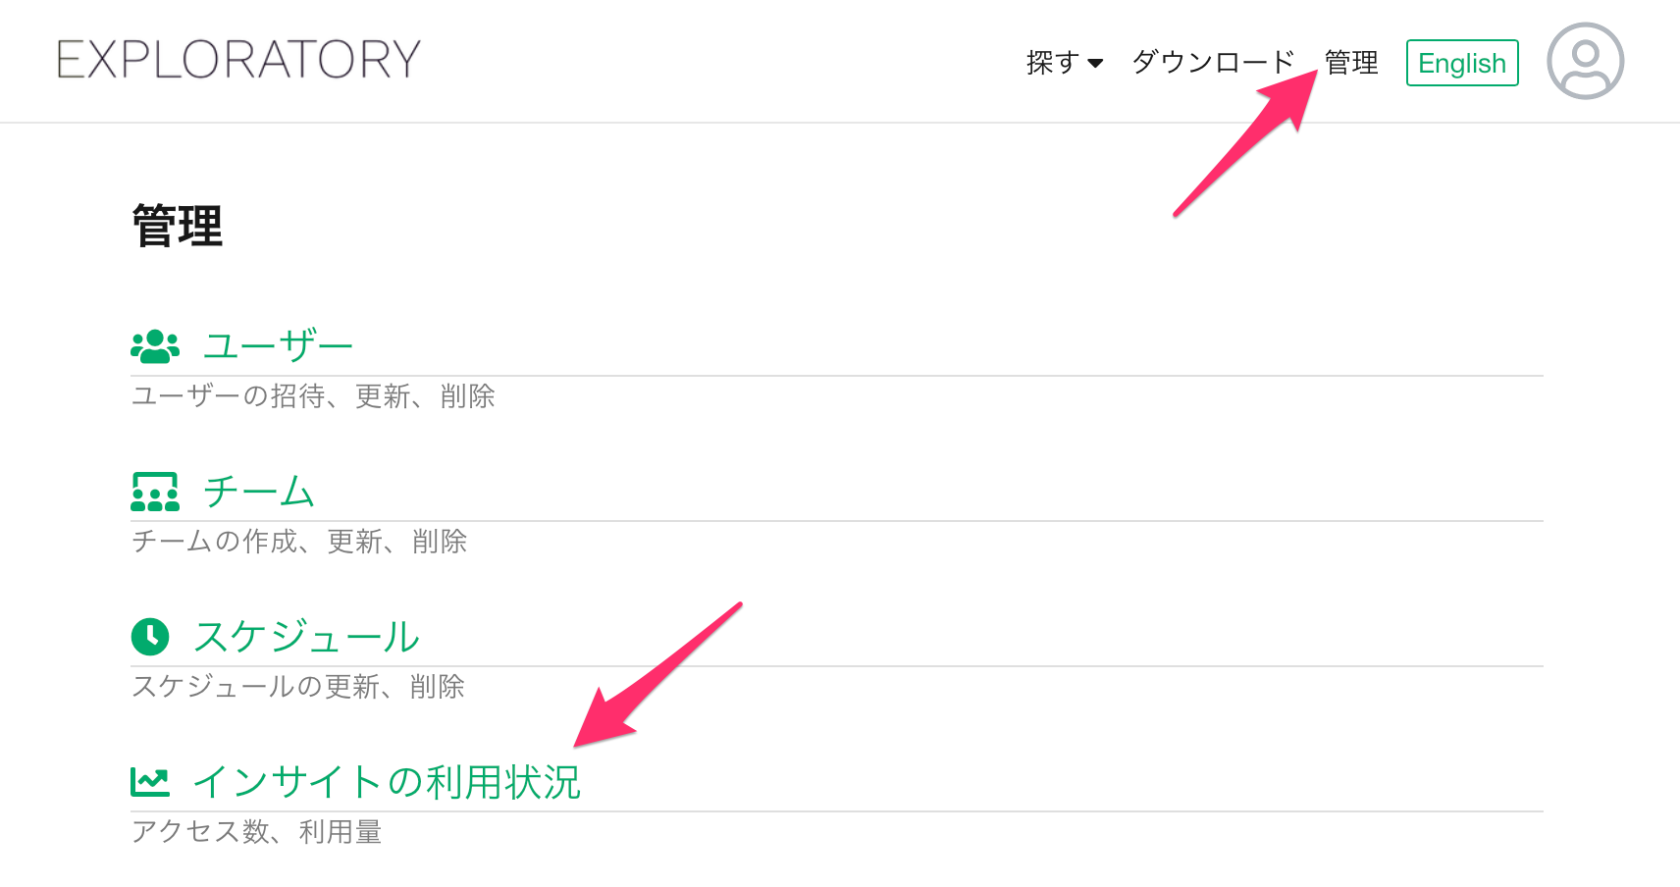1680x887 pixels.
Task: Click description スケジュールの更新、削除
Action: click(x=298, y=687)
